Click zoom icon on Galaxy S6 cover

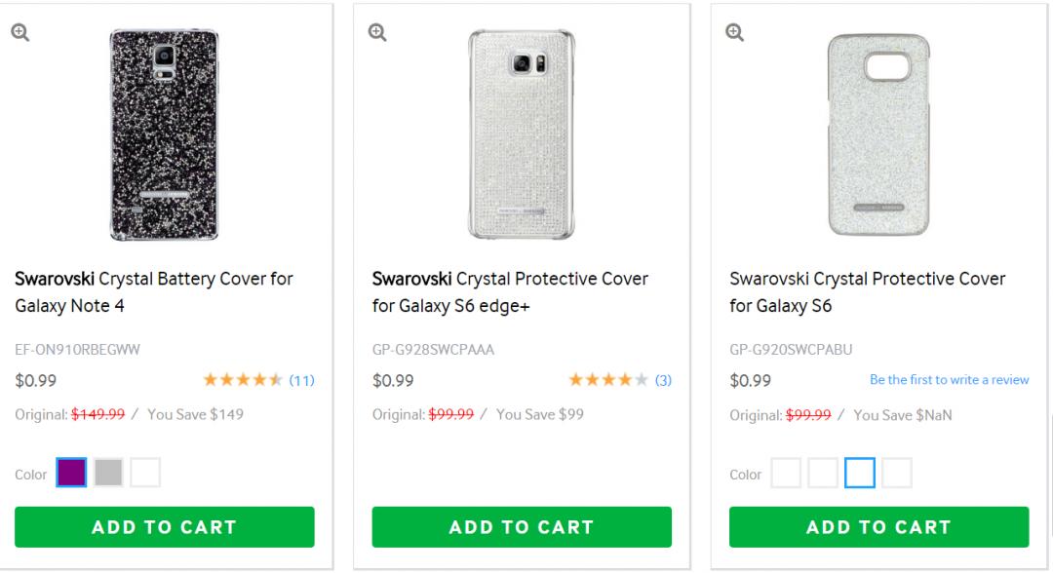coord(734,32)
